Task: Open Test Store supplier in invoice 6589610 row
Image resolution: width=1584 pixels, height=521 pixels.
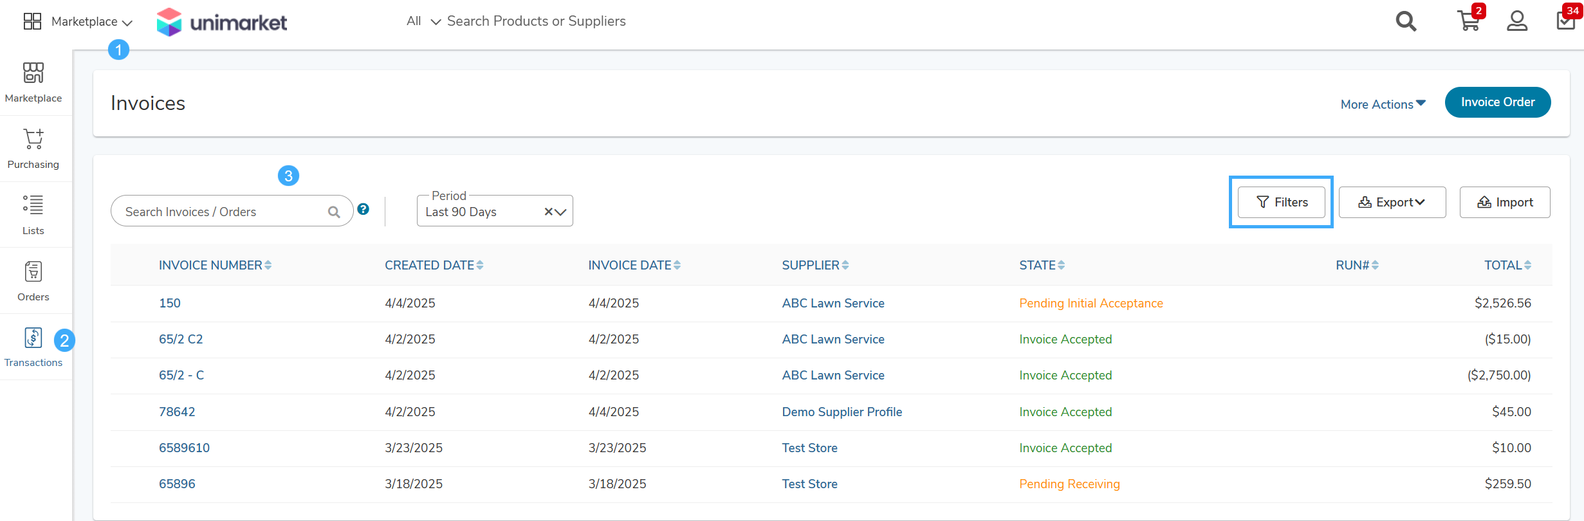Action: coord(809,448)
